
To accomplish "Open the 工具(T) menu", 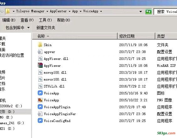I will (x=45, y=20).
